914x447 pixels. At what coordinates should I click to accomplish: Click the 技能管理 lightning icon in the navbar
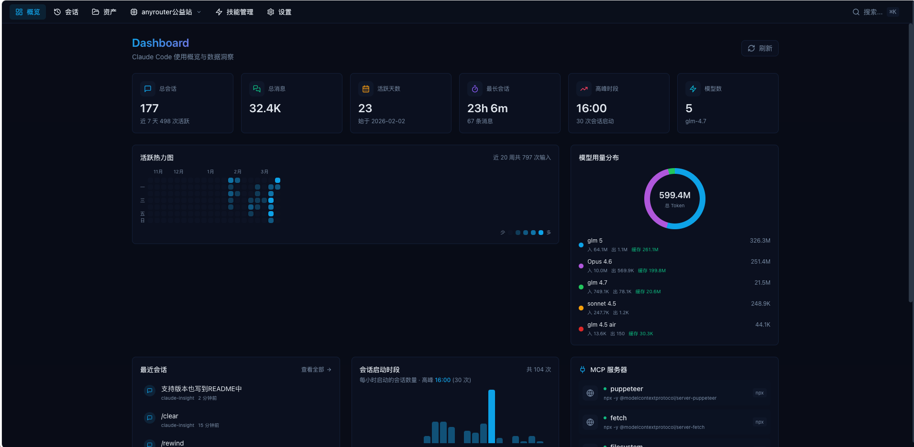219,12
